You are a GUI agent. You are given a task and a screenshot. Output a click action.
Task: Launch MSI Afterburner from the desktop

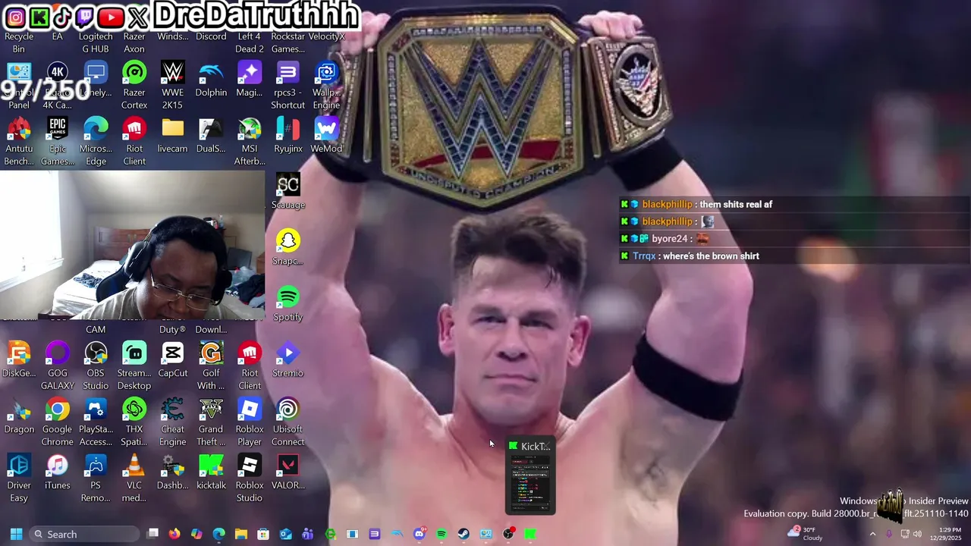click(250, 141)
